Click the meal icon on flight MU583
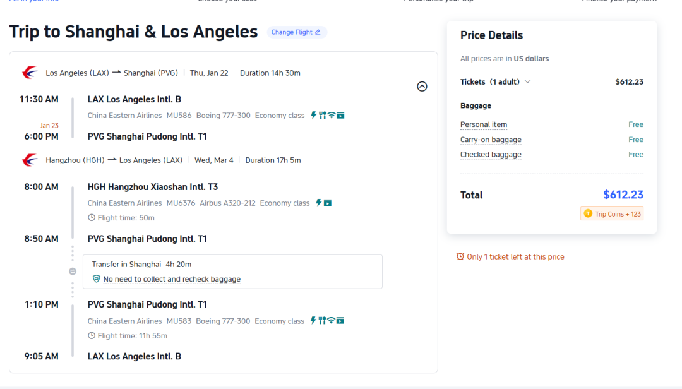This screenshot has width=682, height=389. point(322,321)
